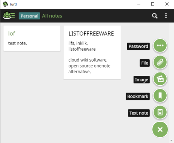Click the Bookmark label
Image resolution: width=174 pixels, height=143 pixels.
[138, 96]
